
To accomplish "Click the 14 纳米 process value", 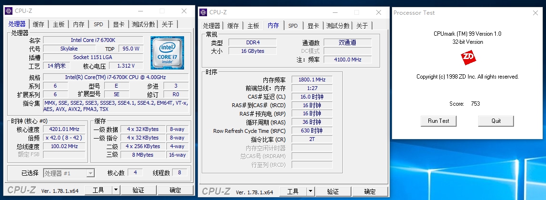I will (57, 66).
